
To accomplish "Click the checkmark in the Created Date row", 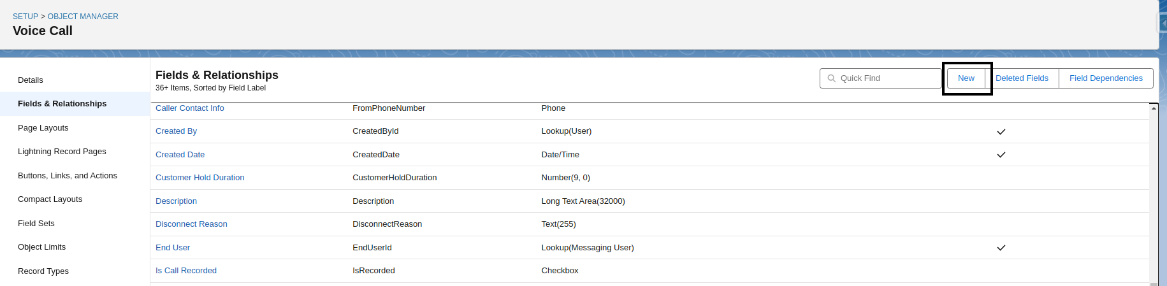I will (1001, 155).
